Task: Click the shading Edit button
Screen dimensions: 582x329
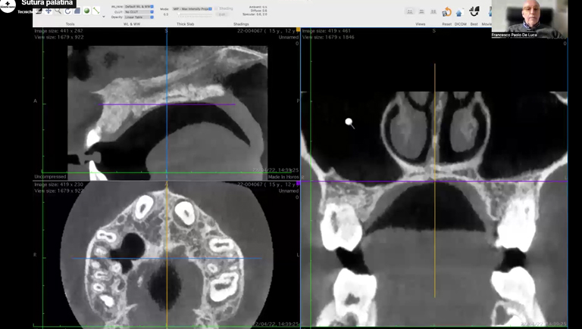Action: [x=222, y=14]
